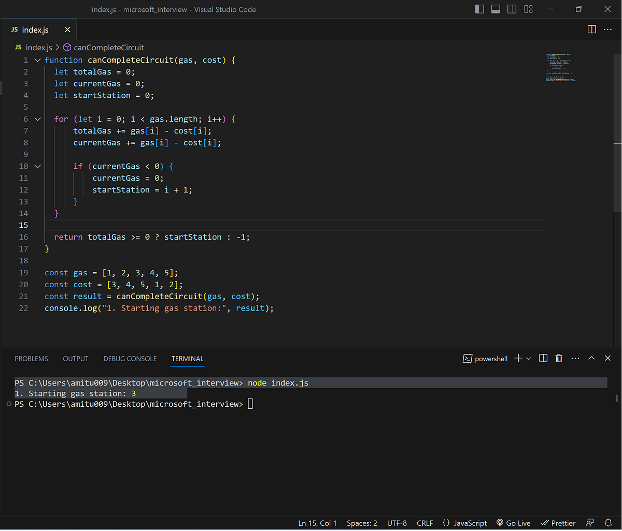Click the code minimap preview
The width and height of the screenshot is (622, 531).
(x=561, y=67)
